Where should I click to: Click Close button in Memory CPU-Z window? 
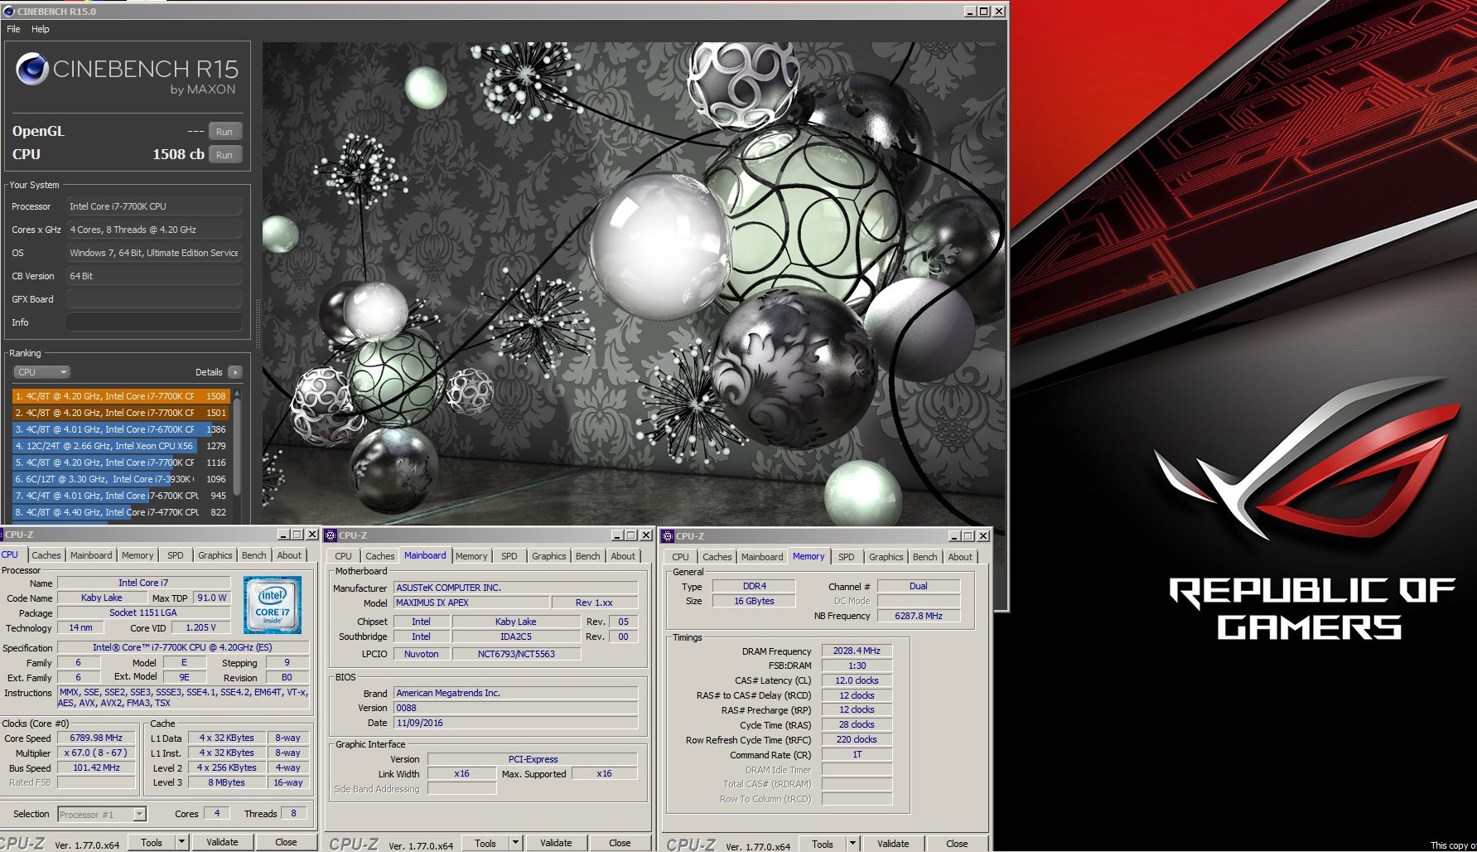tap(957, 844)
